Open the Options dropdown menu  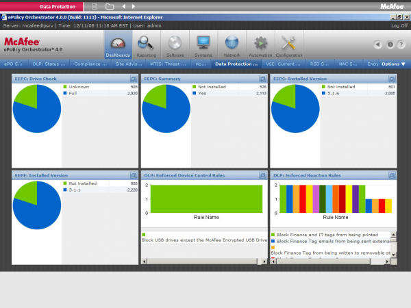[393, 64]
